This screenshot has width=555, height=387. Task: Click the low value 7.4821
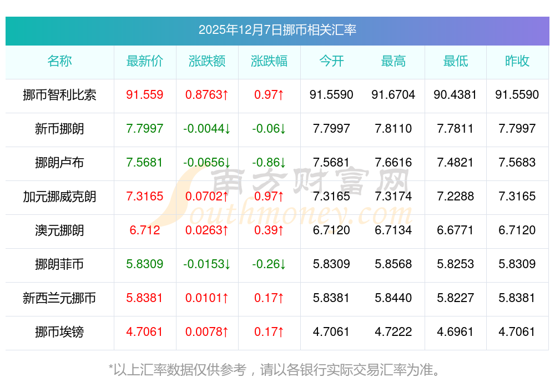pyautogui.click(x=455, y=163)
